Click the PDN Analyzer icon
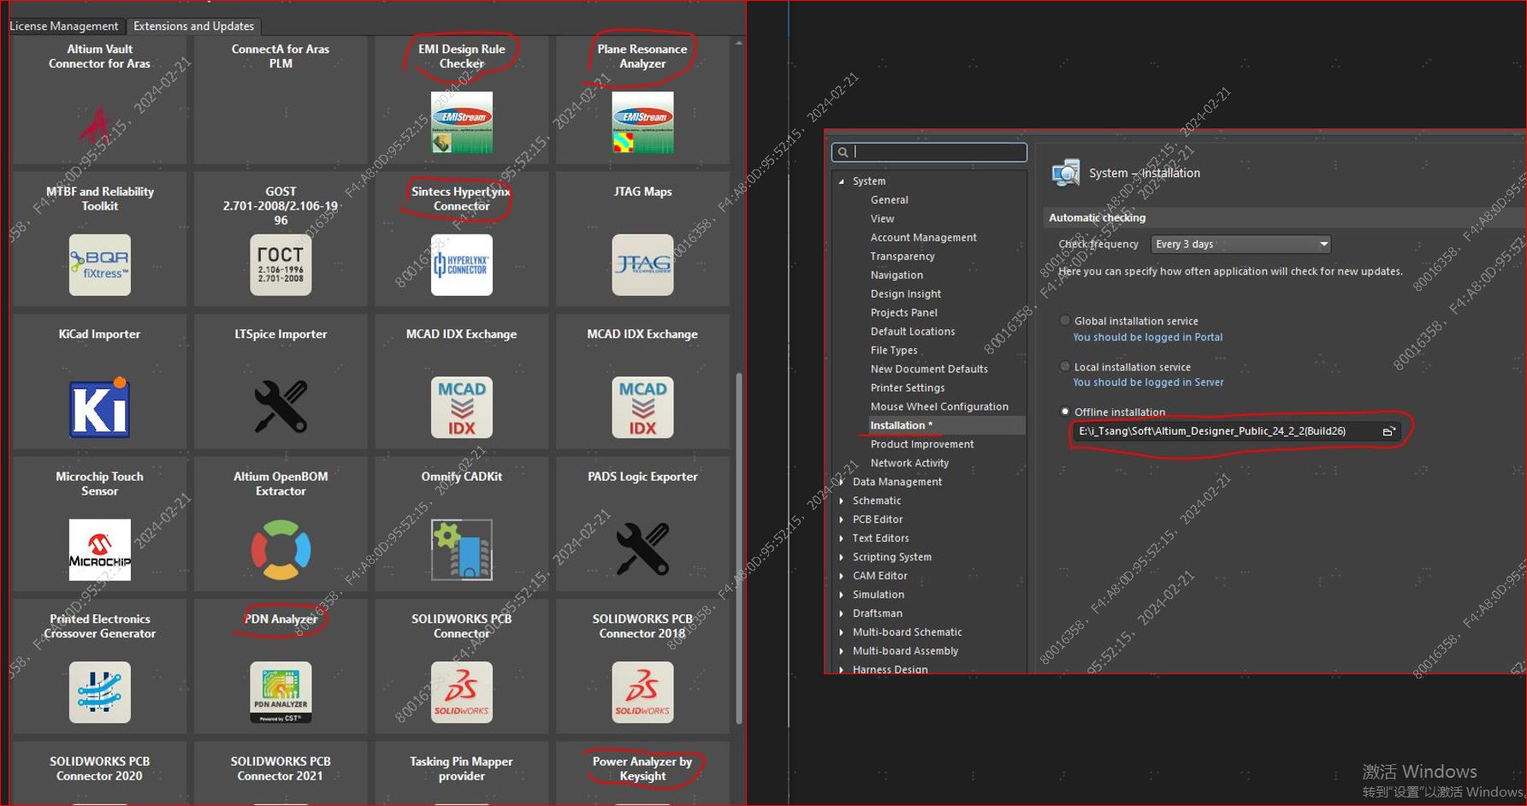 click(x=281, y=692)
